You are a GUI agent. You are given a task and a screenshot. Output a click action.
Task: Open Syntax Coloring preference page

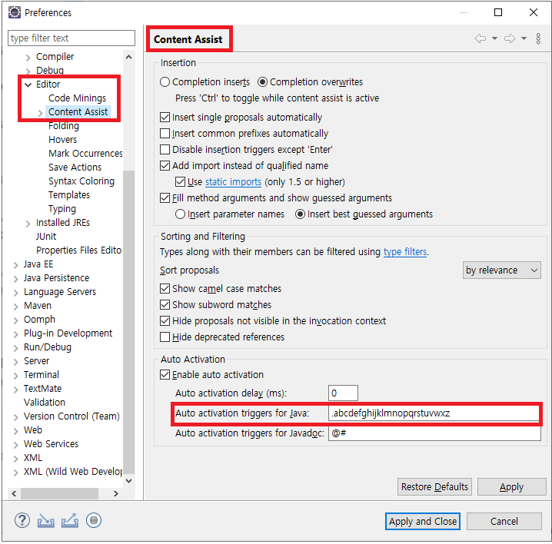click(x=81, y=181)
